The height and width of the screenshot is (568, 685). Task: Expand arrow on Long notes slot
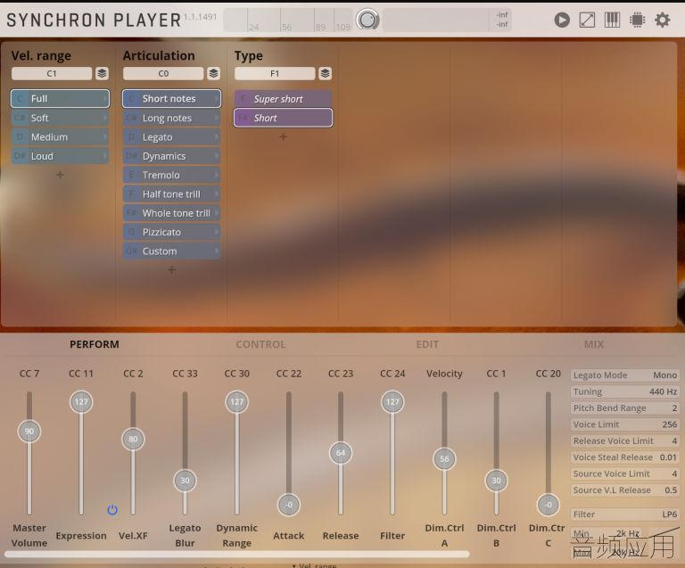[216, 118]
